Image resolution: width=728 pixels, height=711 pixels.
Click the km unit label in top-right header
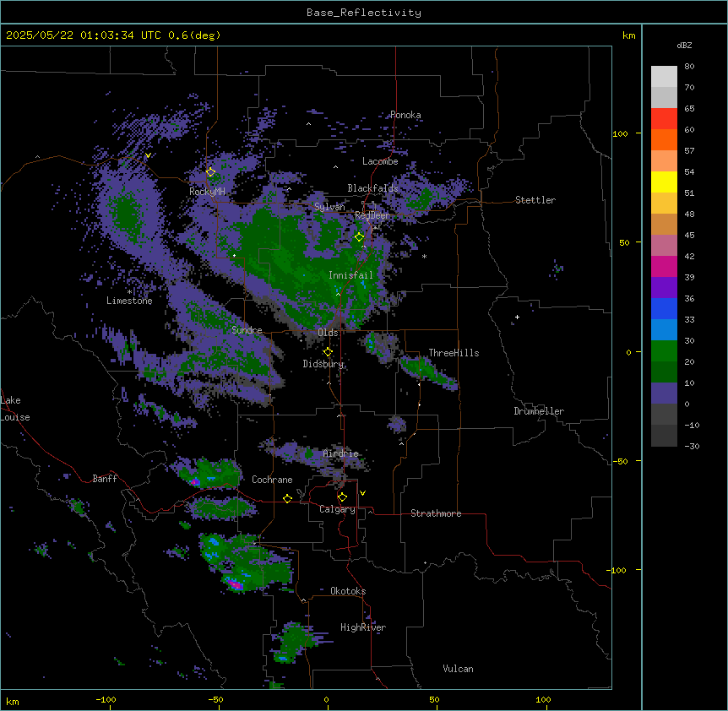point(629,35)
